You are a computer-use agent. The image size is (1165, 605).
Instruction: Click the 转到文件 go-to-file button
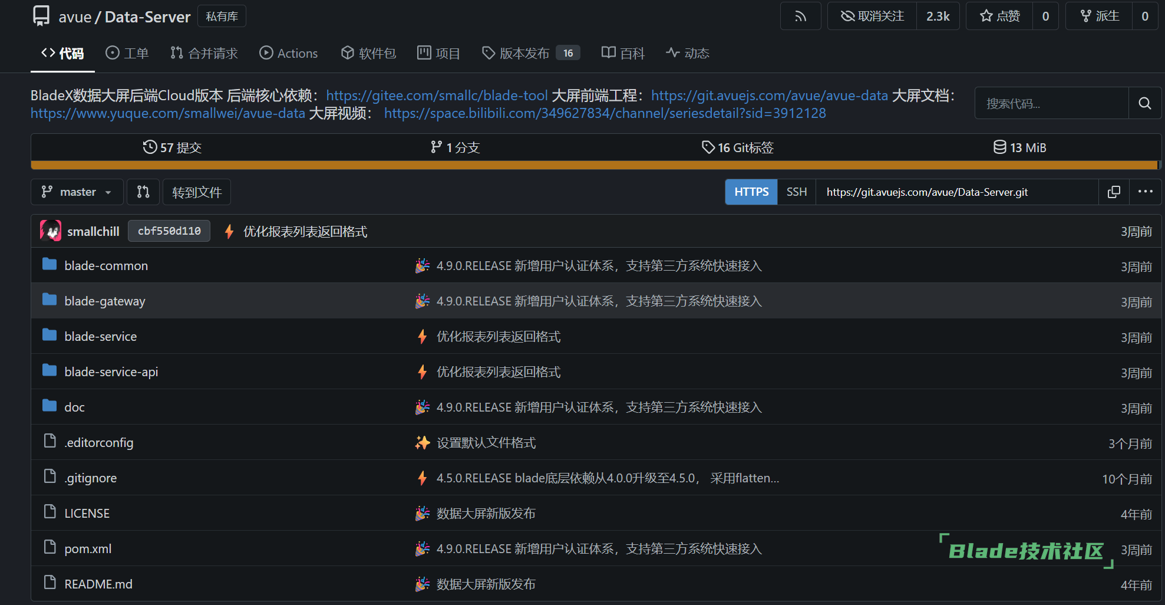point(197,192)
